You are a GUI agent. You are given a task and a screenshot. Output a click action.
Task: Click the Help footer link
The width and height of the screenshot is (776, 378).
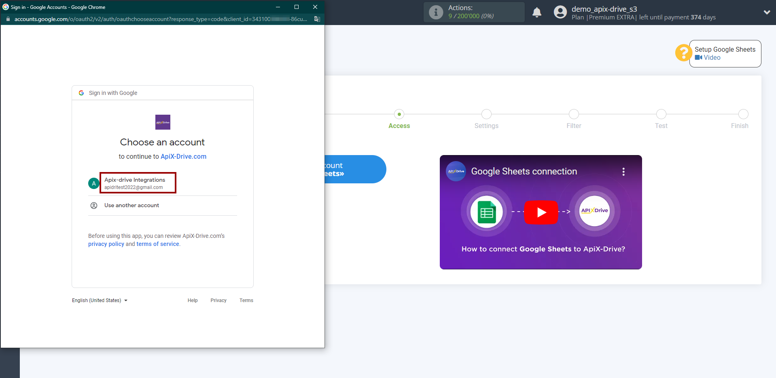click(193, 300)
